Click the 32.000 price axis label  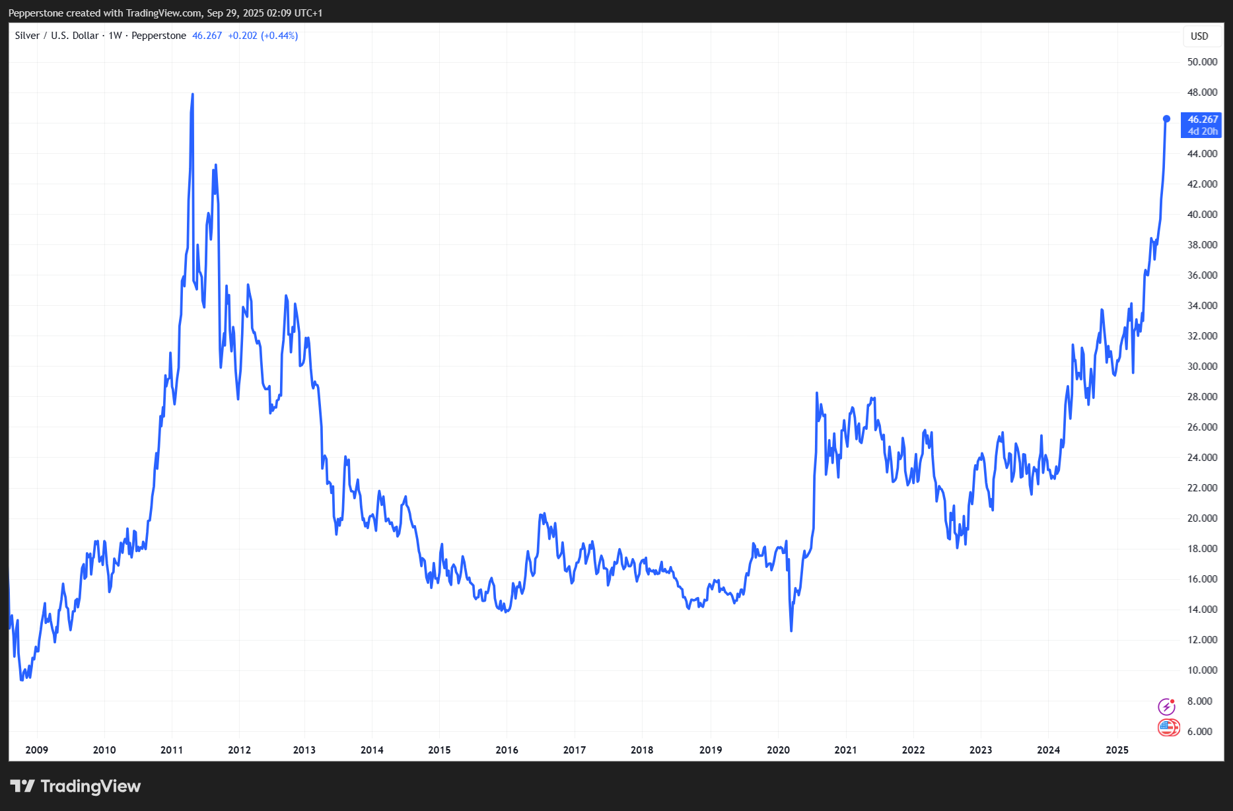(x=1202, y=335)
